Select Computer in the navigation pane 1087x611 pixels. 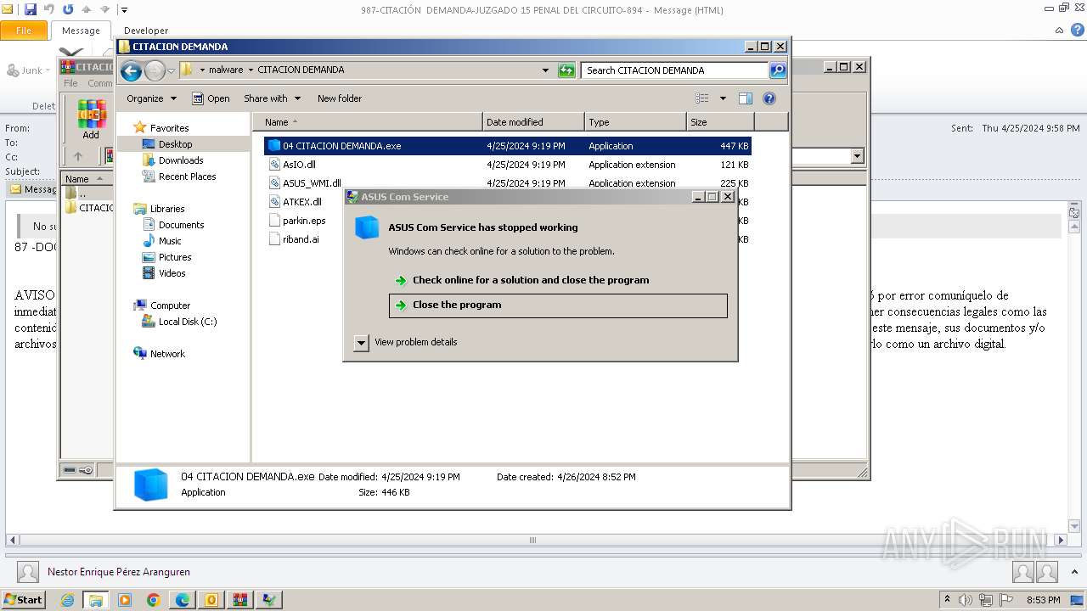(170, 305)
